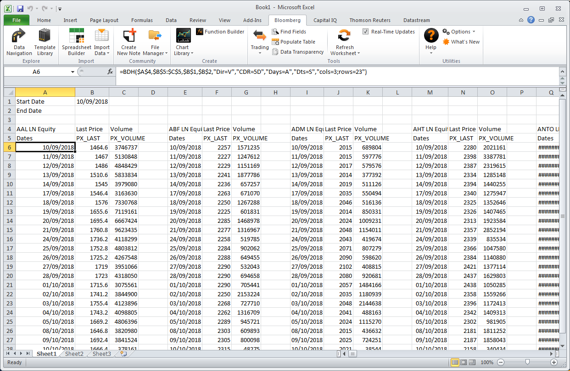Switch to Sheet3
The width and height of the screenshot is (570, 371).
pyautogui.click(x=102, y=354)
